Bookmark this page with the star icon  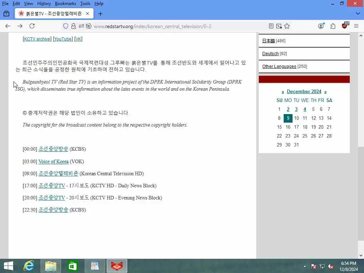(x=287, y=26)
